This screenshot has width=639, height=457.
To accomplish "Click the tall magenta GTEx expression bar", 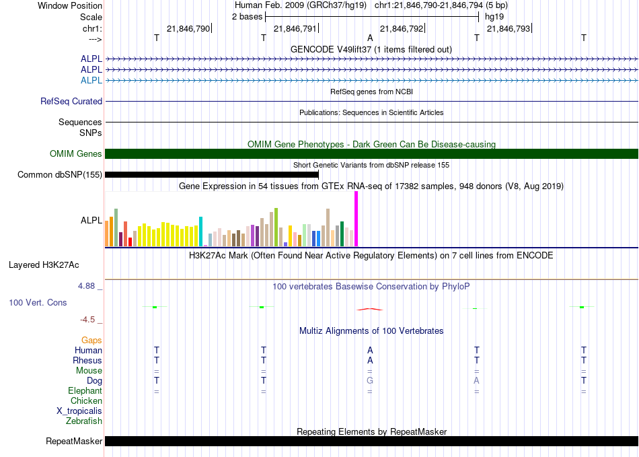I will coord(356,219).
